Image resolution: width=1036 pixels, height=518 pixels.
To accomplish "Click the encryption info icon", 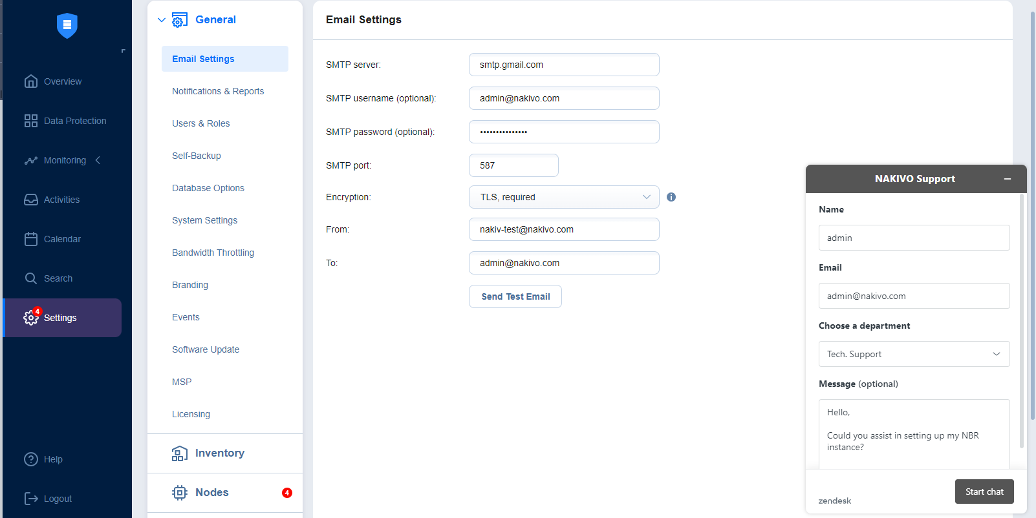I will click(x=671, y=197).
